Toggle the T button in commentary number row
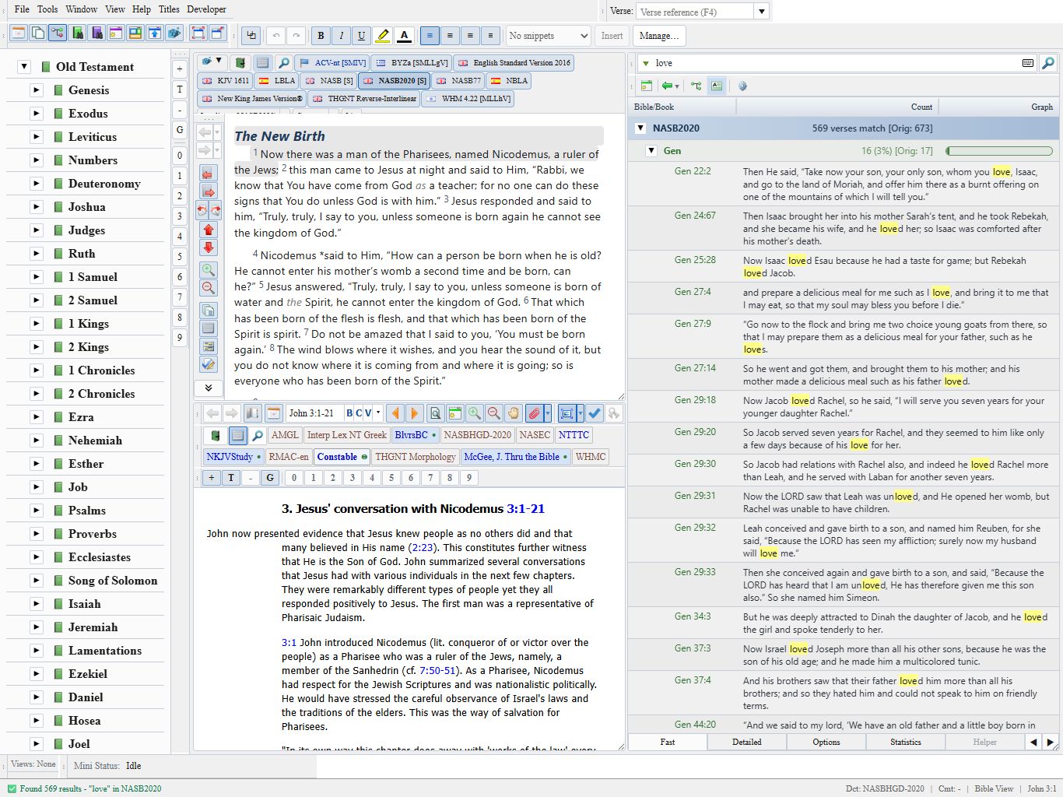This screenshot has width=1063, height=797. (231, 478)
